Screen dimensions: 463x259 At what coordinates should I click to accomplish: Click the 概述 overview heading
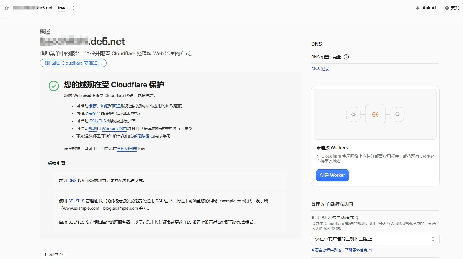click(45, 31)
